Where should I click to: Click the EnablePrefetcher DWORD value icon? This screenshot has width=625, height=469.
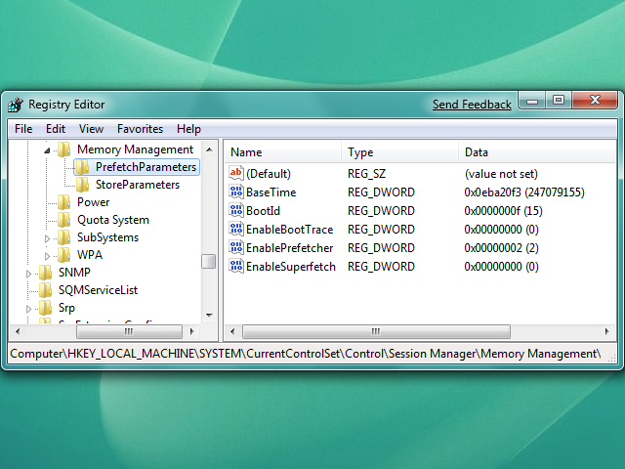click(236, 247)
